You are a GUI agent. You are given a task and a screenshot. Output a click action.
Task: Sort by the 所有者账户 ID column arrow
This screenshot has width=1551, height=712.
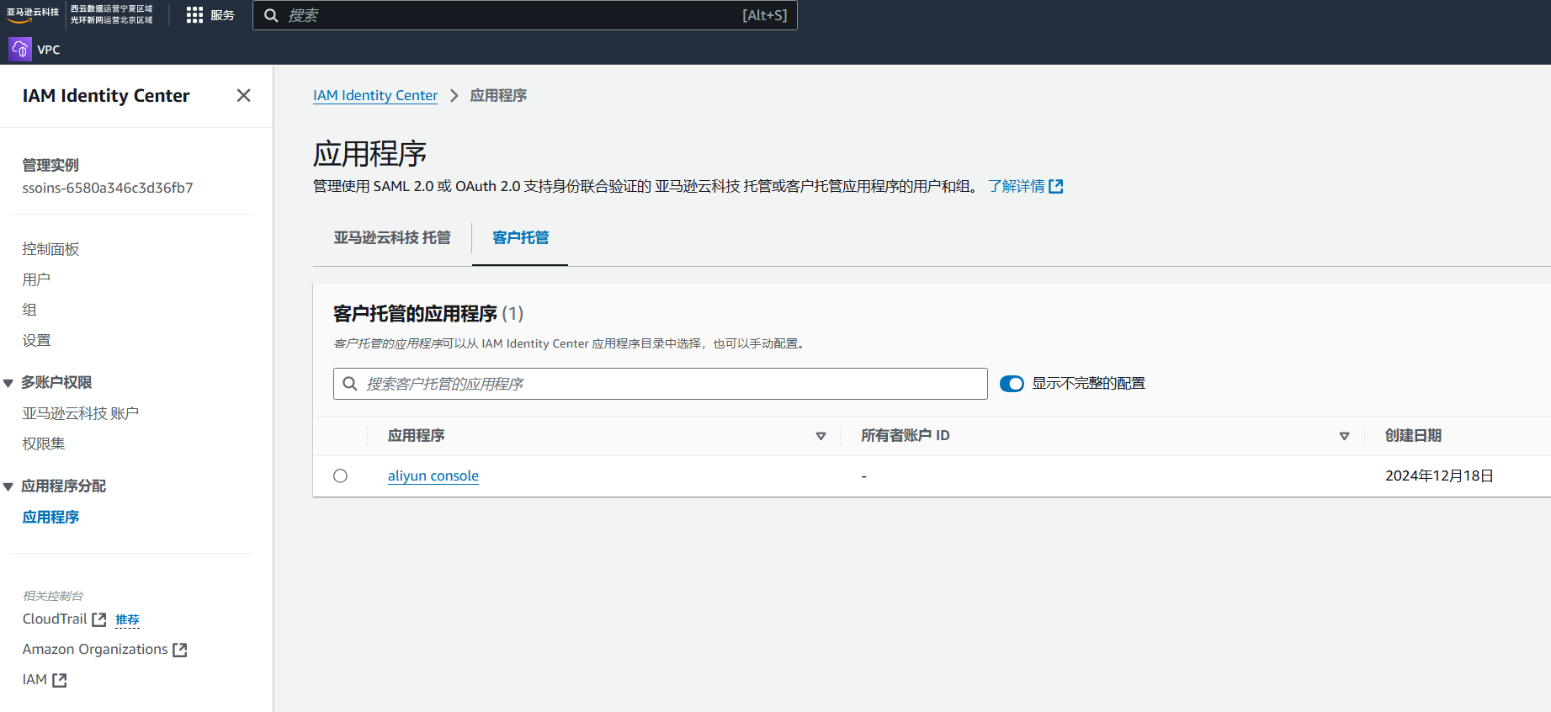click(1344, 436)
